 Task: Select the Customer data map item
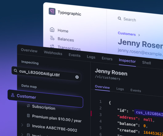coord(45,98)
